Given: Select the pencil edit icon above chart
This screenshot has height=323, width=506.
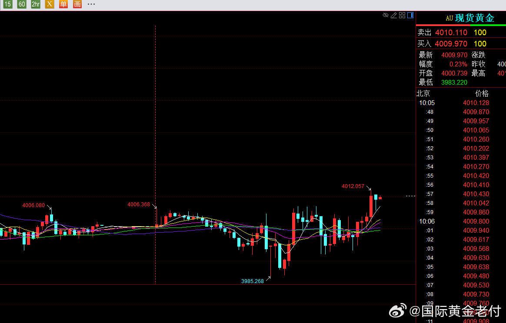Looking at the screenshot, I should pos(394,15).
